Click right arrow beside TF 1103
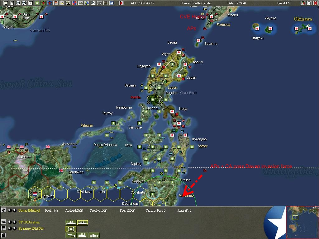 tap(14, 222)
